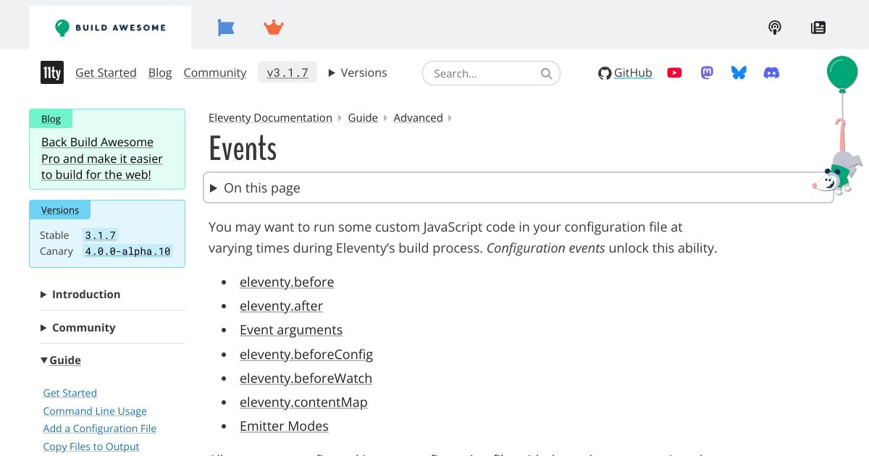Screen dimensions: 869x456
Task: Open the Build Awesome balloon logo tab
Action: (x=110, y=28)
